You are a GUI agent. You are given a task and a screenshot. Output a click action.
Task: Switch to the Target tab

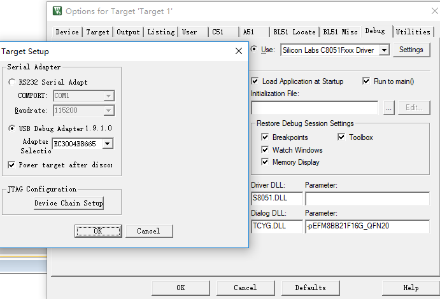[x=97, y=32]
